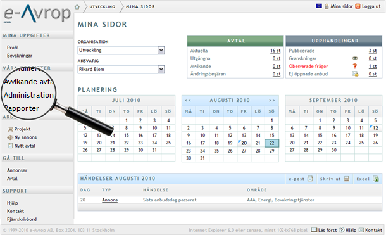386x235 pixels.
Task: Click the envelope icon beside Ej öppnade anbud
Action: 355,73
